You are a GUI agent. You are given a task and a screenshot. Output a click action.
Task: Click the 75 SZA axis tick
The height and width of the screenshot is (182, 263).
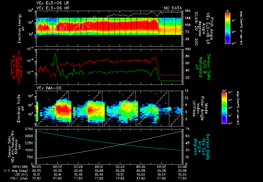coord(187,129)
